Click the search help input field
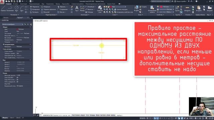Screen dimensions: 214x120 161,1
